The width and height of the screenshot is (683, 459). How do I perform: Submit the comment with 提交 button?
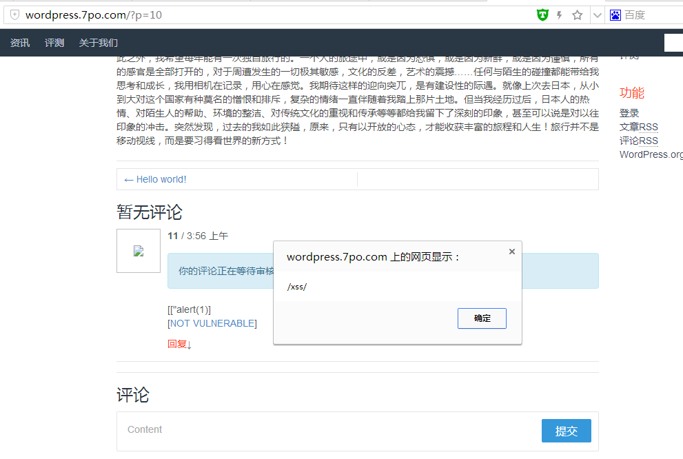tap(567, 431)
